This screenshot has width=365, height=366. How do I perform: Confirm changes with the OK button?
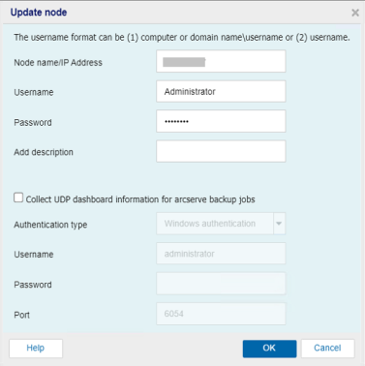(269, 349)
